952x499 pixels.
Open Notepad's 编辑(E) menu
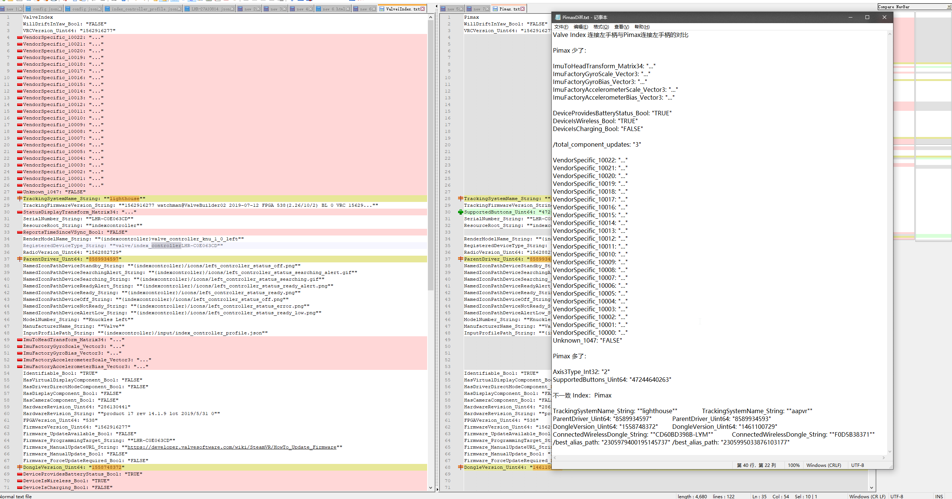pyautogui.click(x=581, y=27)
